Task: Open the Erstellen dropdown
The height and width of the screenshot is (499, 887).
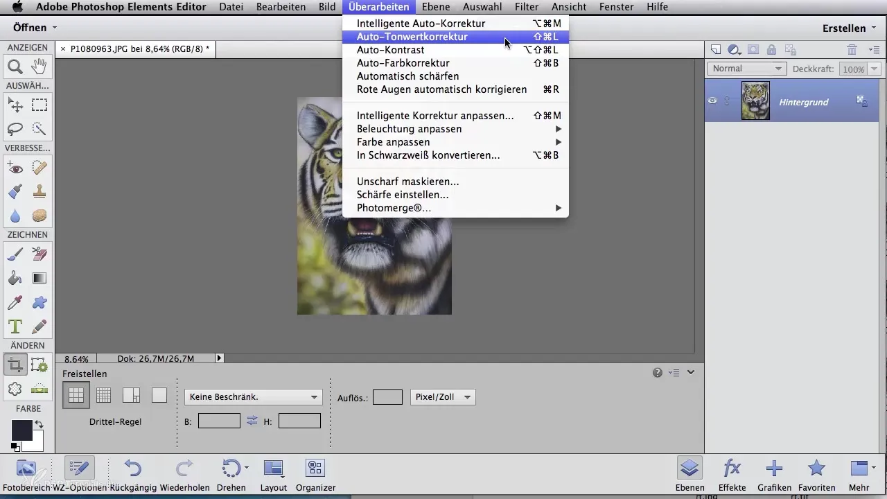Action: click(848, 28)
